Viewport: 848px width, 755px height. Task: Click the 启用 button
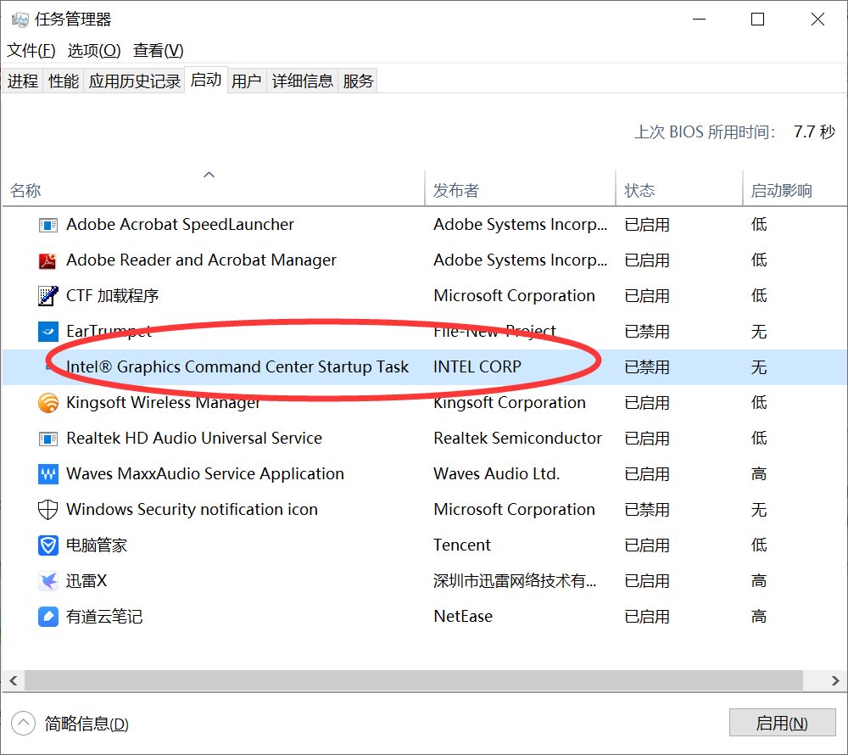[x=782, y=723]
